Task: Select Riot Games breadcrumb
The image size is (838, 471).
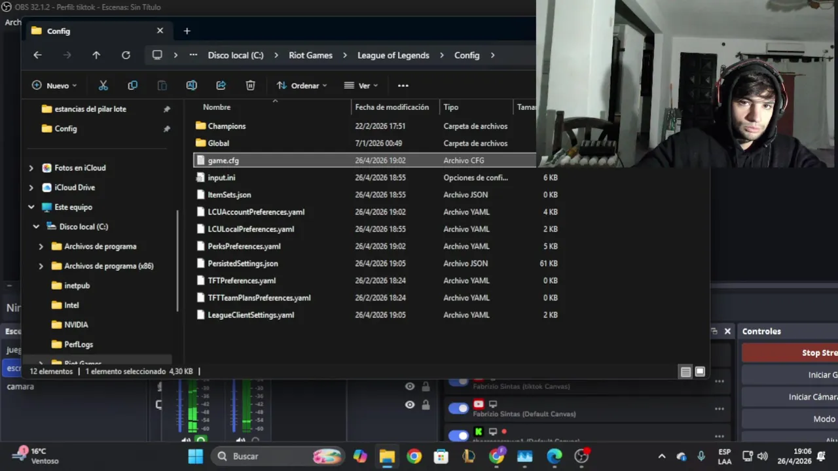Action: click(310, 56)
